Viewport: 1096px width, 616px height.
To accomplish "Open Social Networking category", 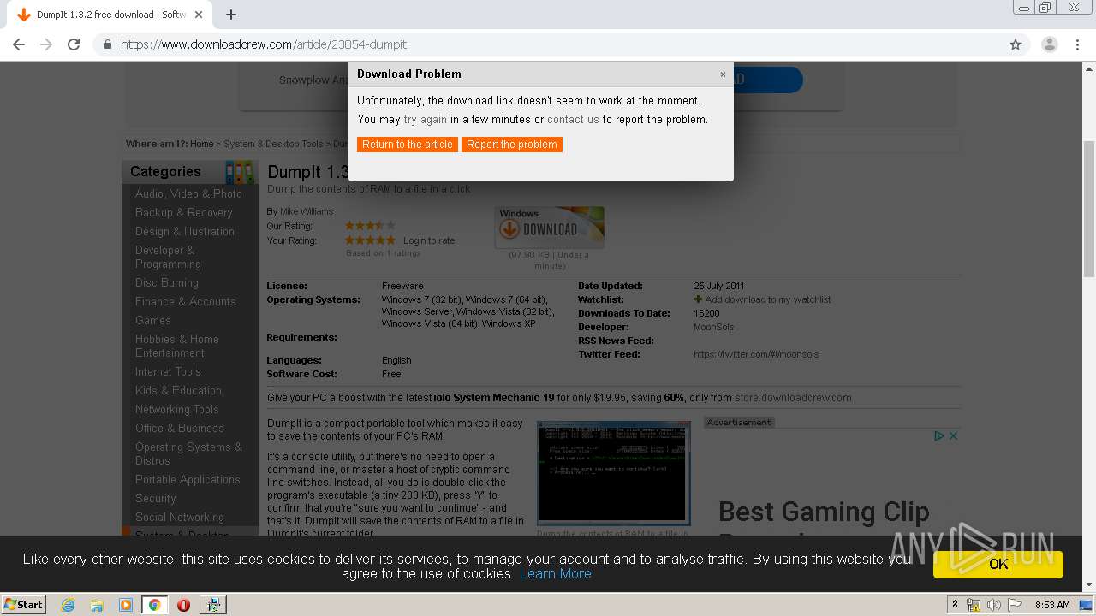I will [x=179, y=517].
